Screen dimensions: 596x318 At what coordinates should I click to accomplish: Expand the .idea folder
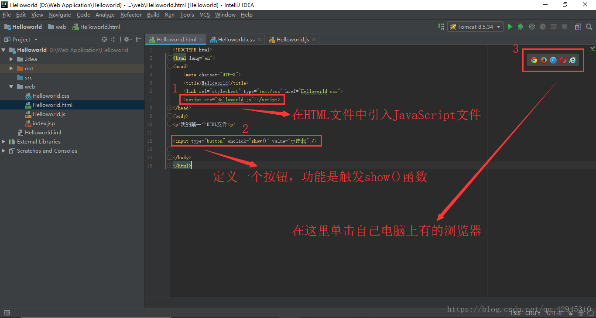pos(12,59)
